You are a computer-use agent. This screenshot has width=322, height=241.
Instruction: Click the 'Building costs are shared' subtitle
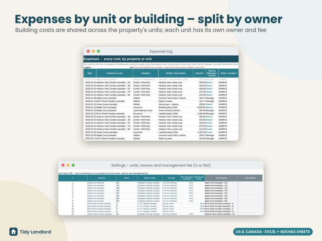(x=141, y=30)
